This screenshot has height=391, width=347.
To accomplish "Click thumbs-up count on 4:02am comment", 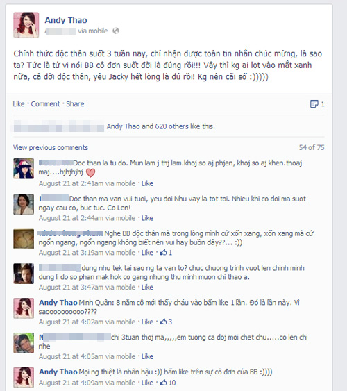I will click(166, 322).
